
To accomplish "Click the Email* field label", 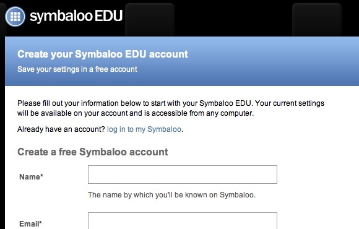I will pyautogui.click(x=31, y=223).
